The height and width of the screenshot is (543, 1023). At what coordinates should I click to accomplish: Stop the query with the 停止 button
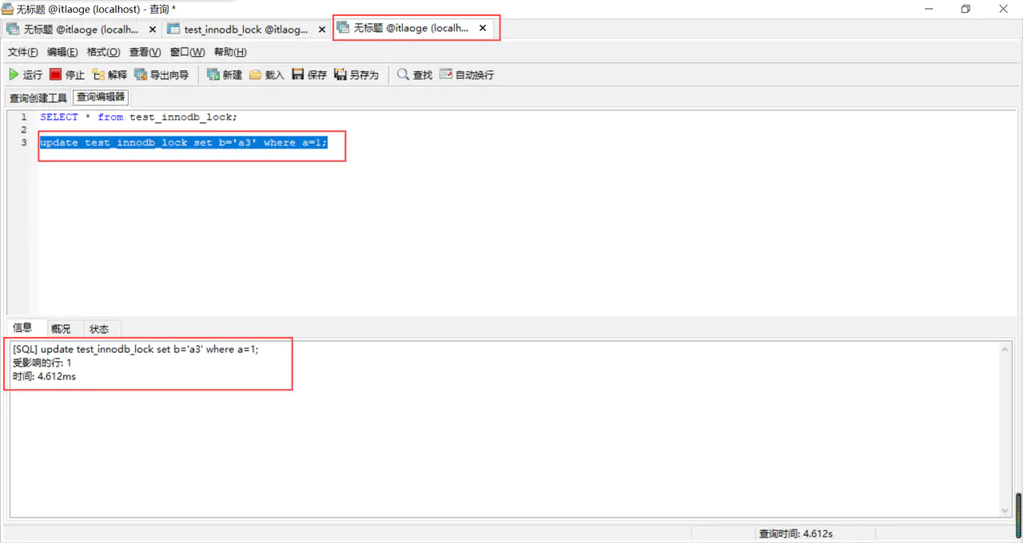(x=67, y=74)
